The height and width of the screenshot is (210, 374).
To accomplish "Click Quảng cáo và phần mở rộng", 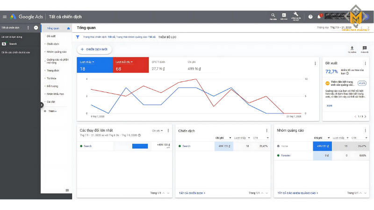I will pos(58,61).
